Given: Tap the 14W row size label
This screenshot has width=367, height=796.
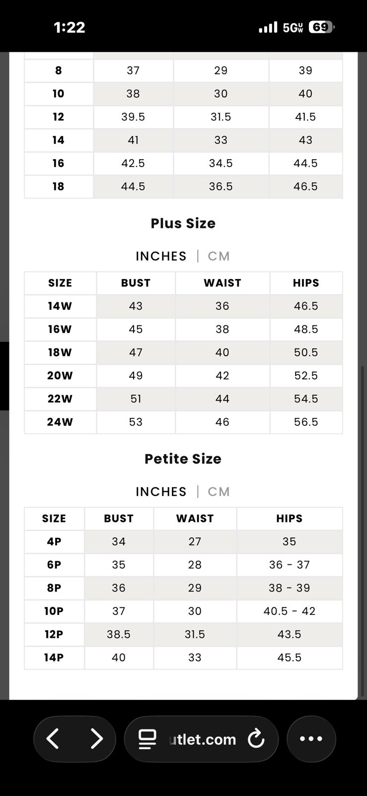Looking at the screenshot, I should [x=60, y=306].
